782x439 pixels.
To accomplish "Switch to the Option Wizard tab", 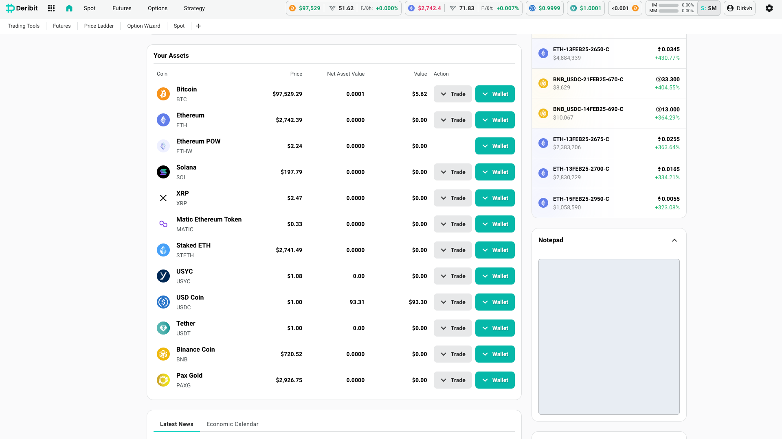I will tap(144, 26).
